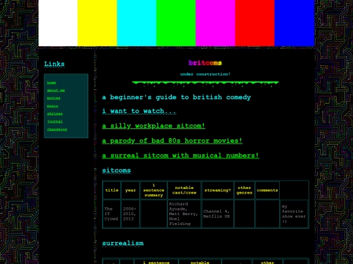This screenshot has width=353, height=264.
Task: Click the 'i want to watch...' heading
Action: click(x=139, y=111)
